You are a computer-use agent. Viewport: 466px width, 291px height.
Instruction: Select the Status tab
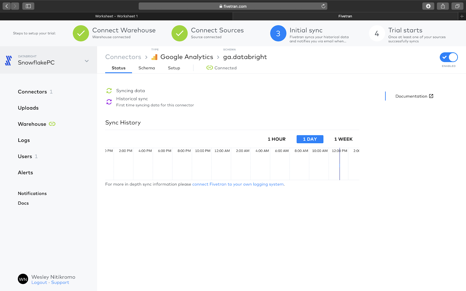click(x=119, y=68)
